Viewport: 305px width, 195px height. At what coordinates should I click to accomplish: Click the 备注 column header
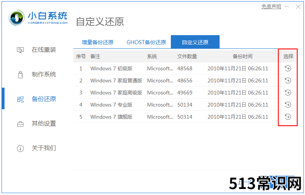(95, 56)
